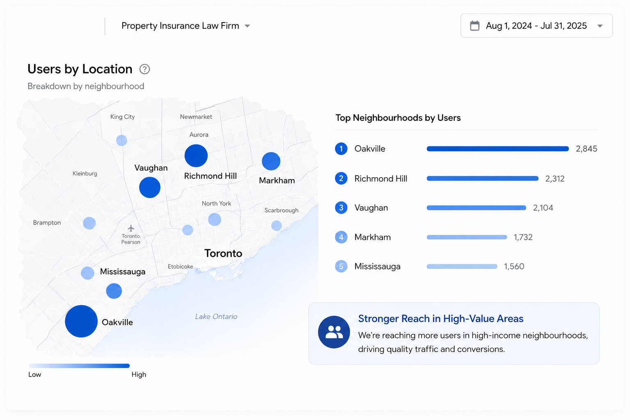Click the calendar icon in date selector

coord(474,26)
